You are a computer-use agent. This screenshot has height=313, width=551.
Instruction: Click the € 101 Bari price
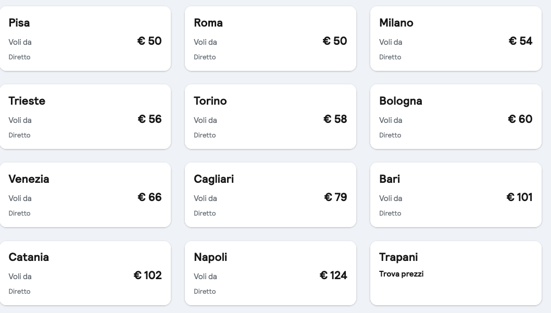pos(519,197)
